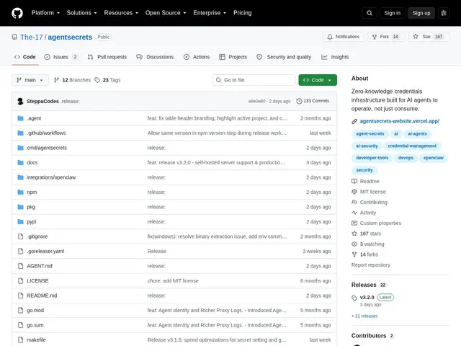Open the makefile file
Screen dimensions: 461x346
pos(36,340)
